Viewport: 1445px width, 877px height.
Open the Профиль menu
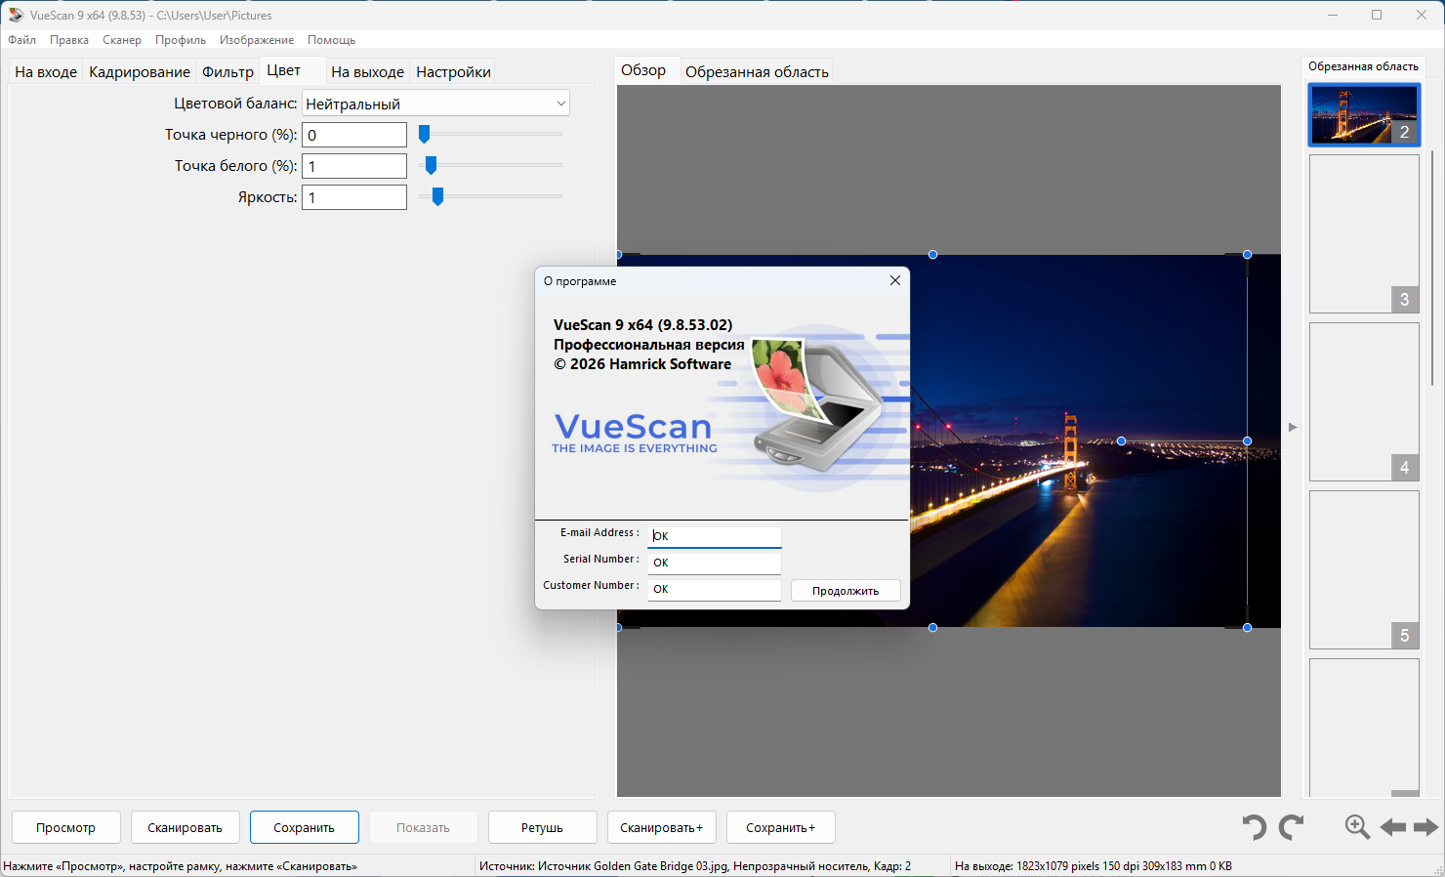[181, 40]
